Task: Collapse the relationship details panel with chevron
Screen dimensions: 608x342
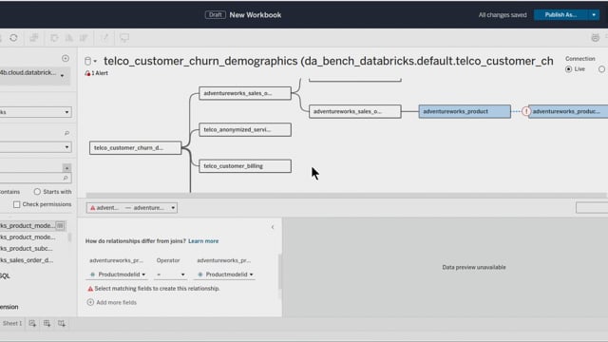Action: coord(273,227)
